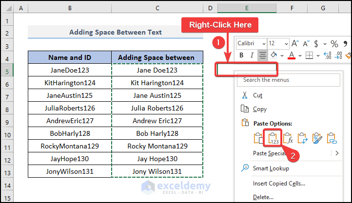Select the Paste Link clipboard icon

click(x=332, y=138)
